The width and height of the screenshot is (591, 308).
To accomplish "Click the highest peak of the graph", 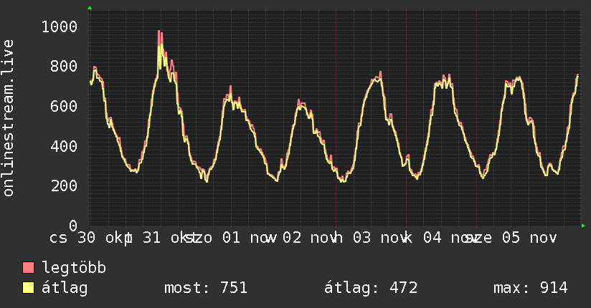I will coord(160,32).
